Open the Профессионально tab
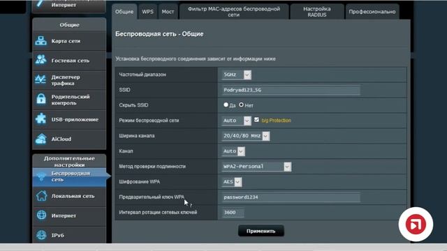This screenshot has height=251, width=447. pos(372,12)
